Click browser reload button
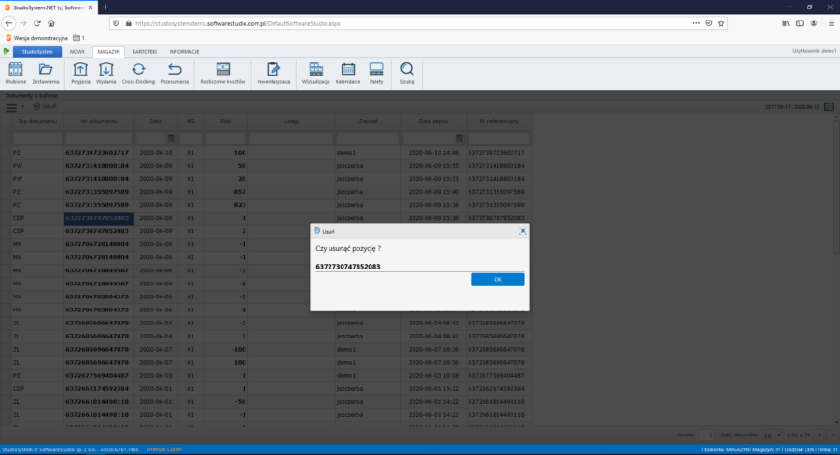Viewport: 840px width, 455px height. (37, 23)
